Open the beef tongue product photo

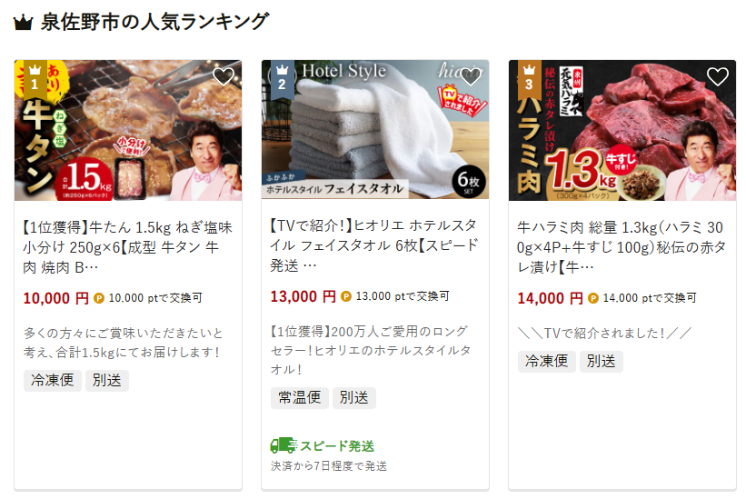(x=128, y=130)
